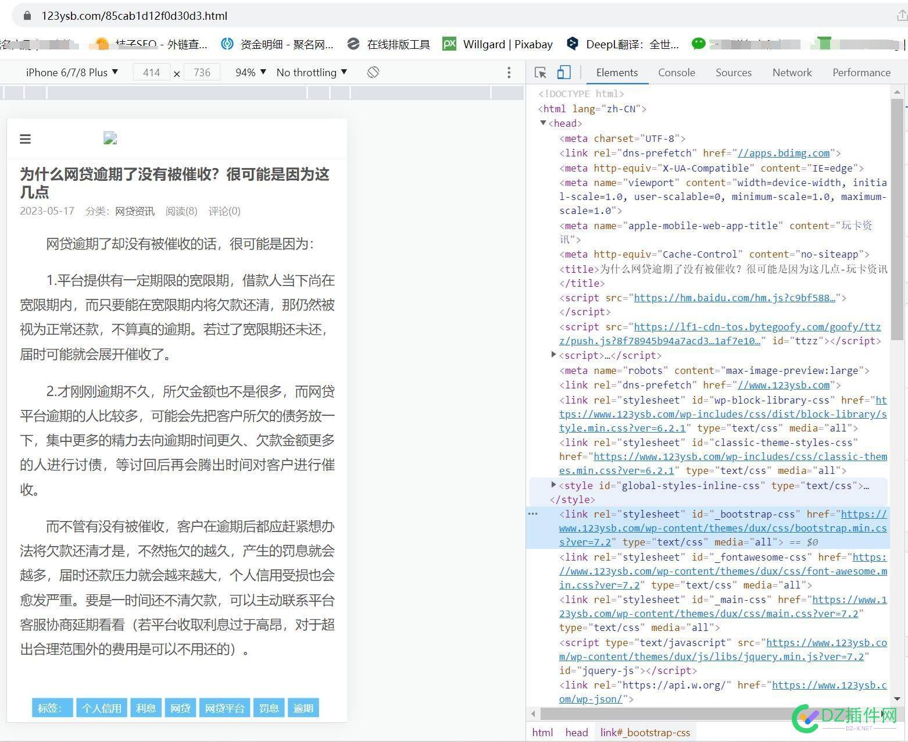Select the meta robots line
This screenshot has width=908, height=742.
click(x=714, y=370)
